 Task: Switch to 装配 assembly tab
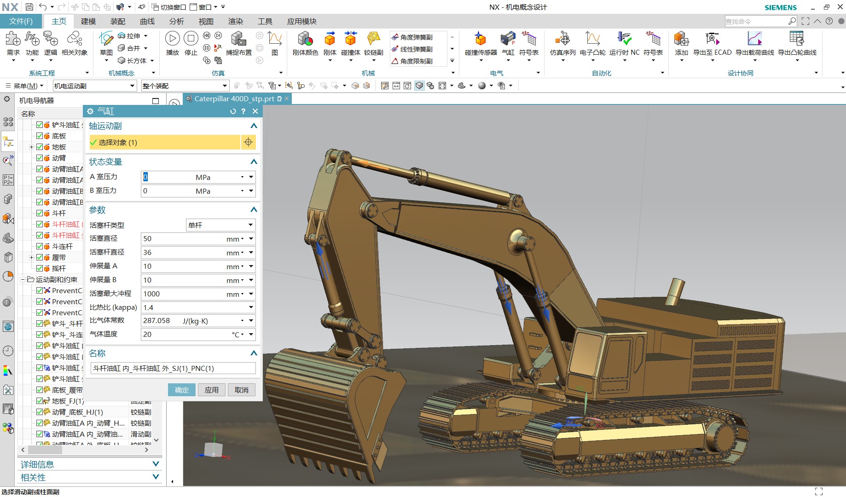tap(118, 21)
